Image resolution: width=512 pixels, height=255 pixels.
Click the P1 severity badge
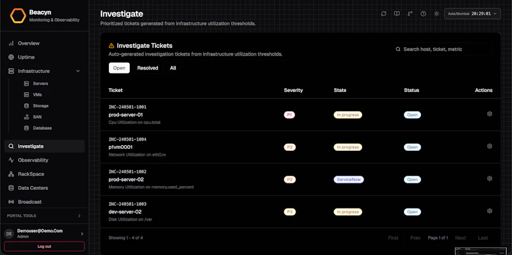289,115
